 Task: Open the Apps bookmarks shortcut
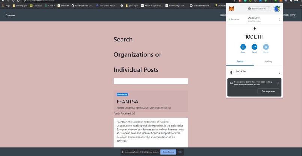point(6,6)
